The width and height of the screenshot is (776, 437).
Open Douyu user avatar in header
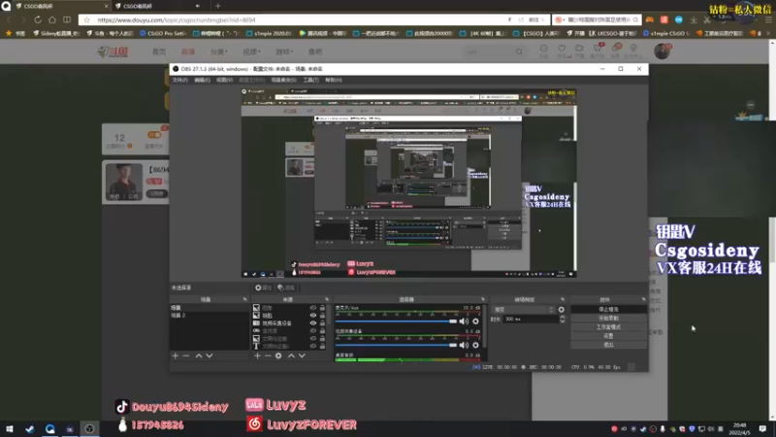pyautogui.click(x=662, y=51)
